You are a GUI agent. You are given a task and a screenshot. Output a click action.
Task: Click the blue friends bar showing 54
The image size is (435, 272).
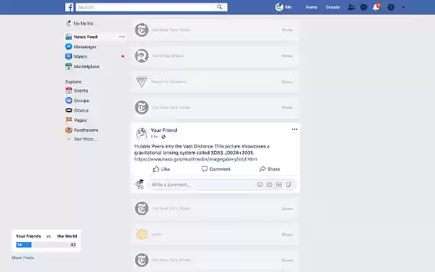point(24,245)
